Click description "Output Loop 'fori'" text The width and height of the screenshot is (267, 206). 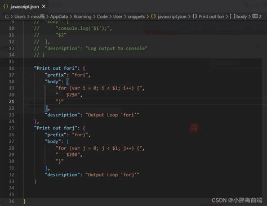pyautogui.click(x=113, y=115)
